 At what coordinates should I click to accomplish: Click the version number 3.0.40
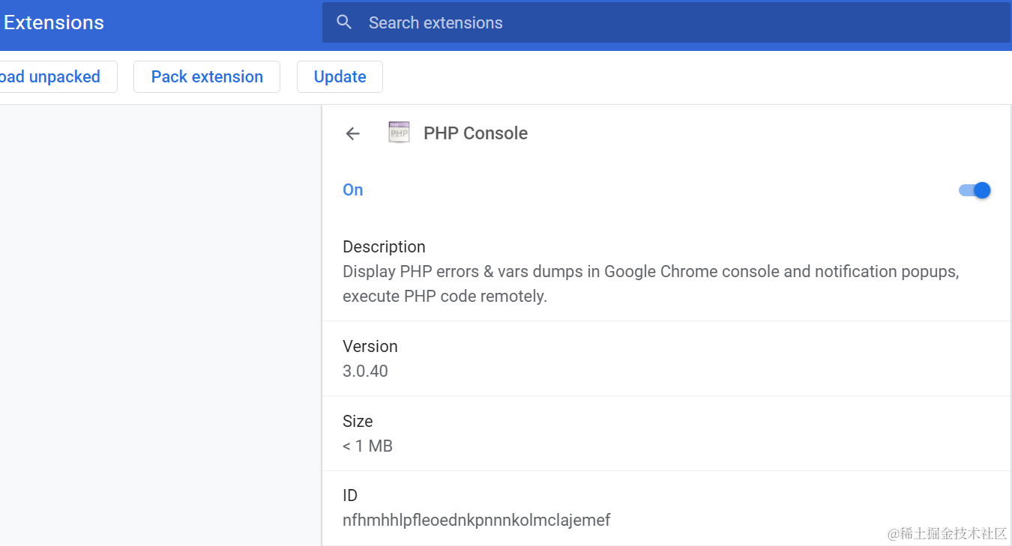coord(365,371)
